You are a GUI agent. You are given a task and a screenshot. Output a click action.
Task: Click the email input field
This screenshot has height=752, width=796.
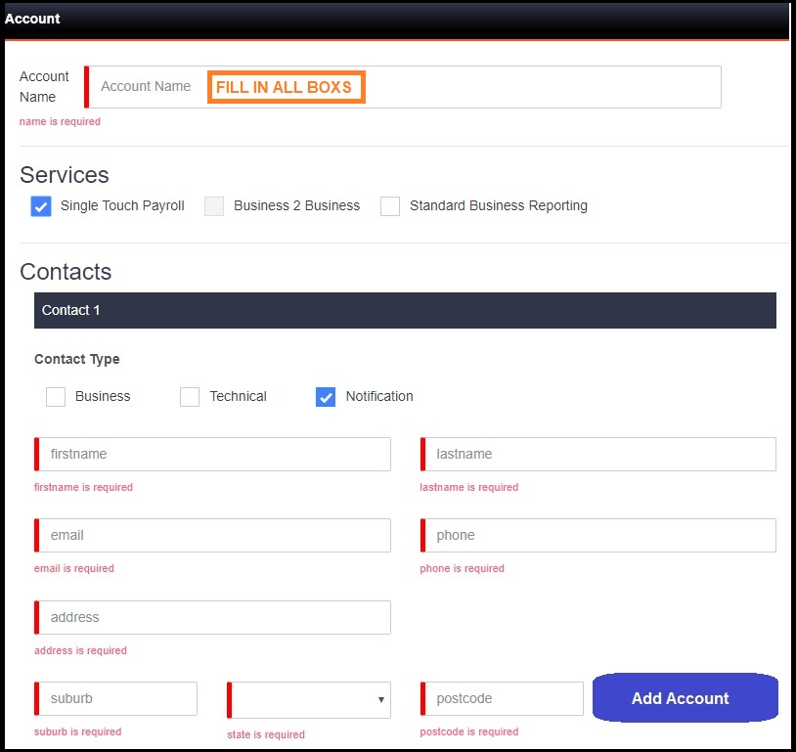212,535
